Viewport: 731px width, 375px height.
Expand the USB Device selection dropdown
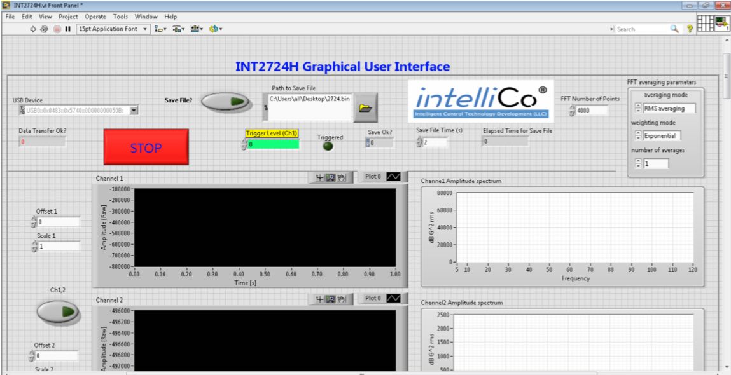[134, 110]
